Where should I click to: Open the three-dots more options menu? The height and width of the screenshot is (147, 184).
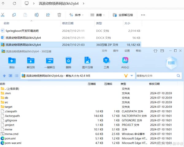click(143, 15)
